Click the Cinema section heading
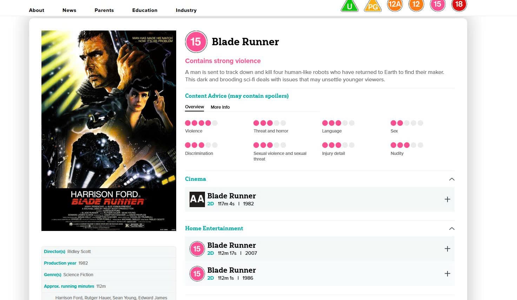 tap(195, 179)
